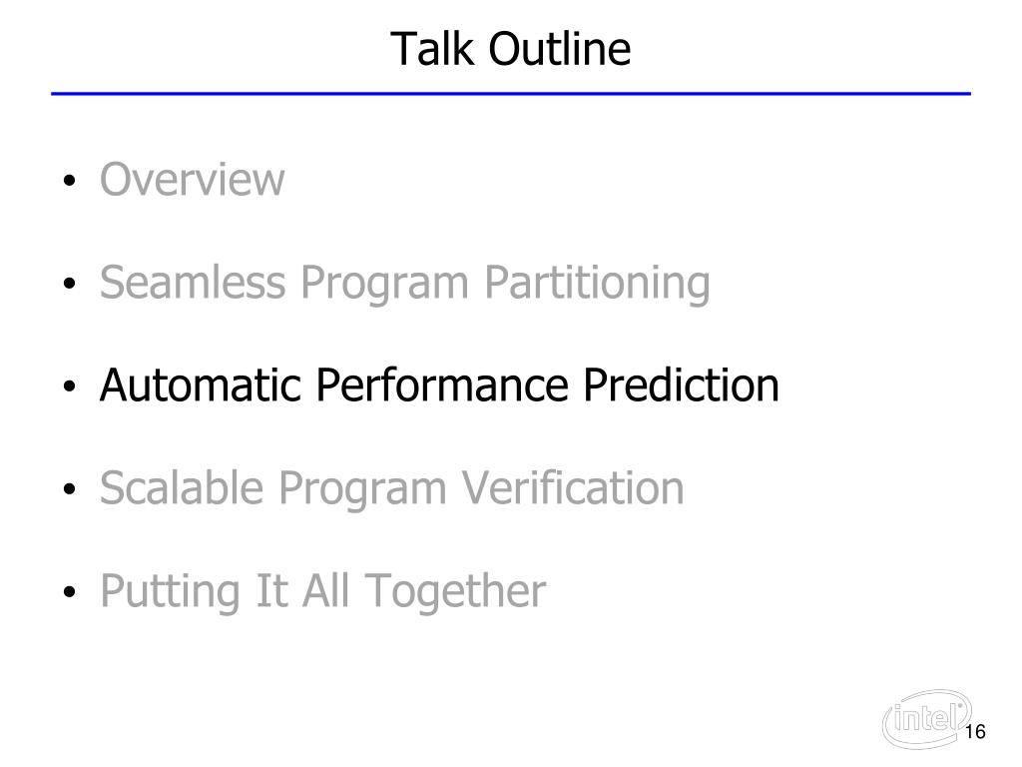Click Program in Seamless Program Partitioning

click(x=384, y=285)
